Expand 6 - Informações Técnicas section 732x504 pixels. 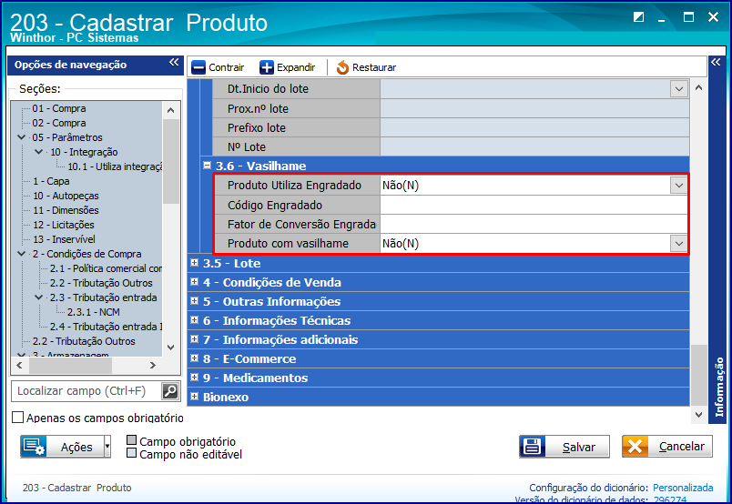(x=195, y=320)
